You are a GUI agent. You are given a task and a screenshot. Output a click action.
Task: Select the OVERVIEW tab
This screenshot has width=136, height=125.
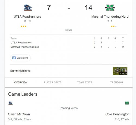click(21, 82)
